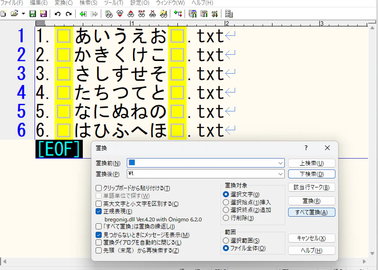The height and width of the screenshot is (270, 378).
Task: Expand the 置換後 history dropdown
Action: (281, 174)
